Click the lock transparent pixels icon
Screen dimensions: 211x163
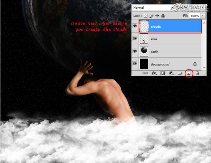click(x=145, y=16)
